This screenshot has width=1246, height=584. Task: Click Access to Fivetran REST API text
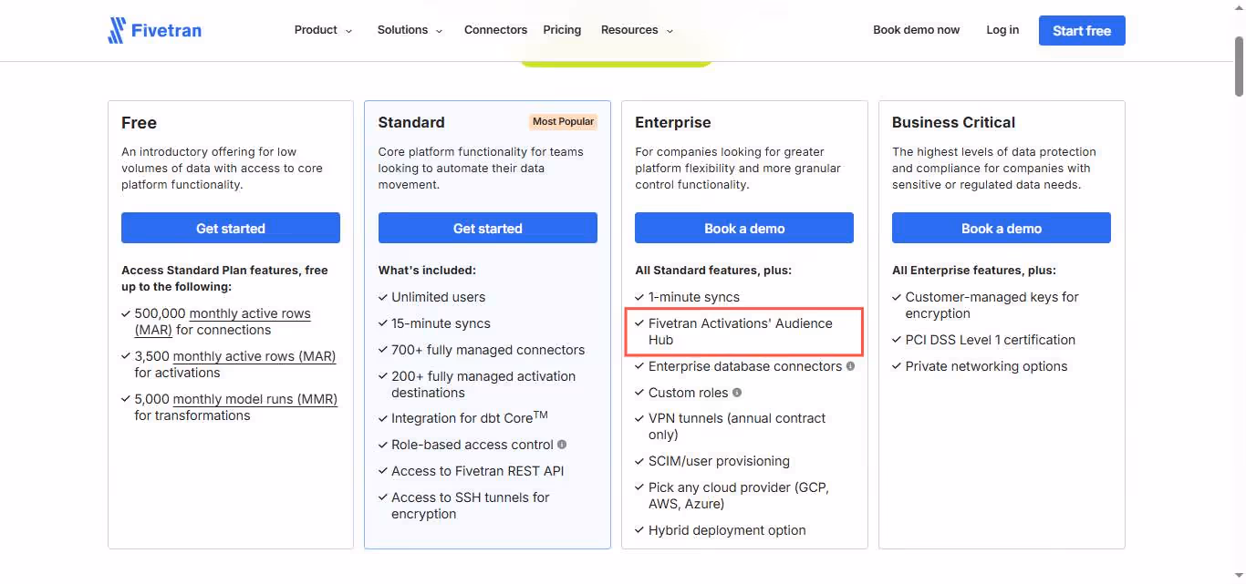pos(478,471)
